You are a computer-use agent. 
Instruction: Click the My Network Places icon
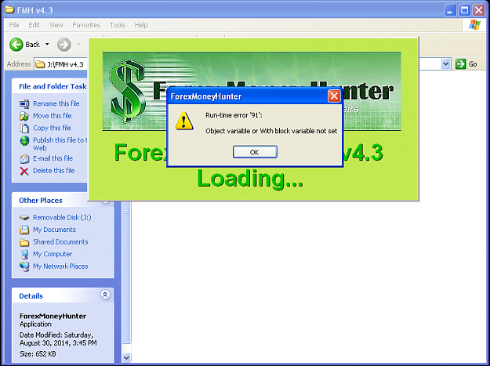pyautogui.click(x=24, y=266)
